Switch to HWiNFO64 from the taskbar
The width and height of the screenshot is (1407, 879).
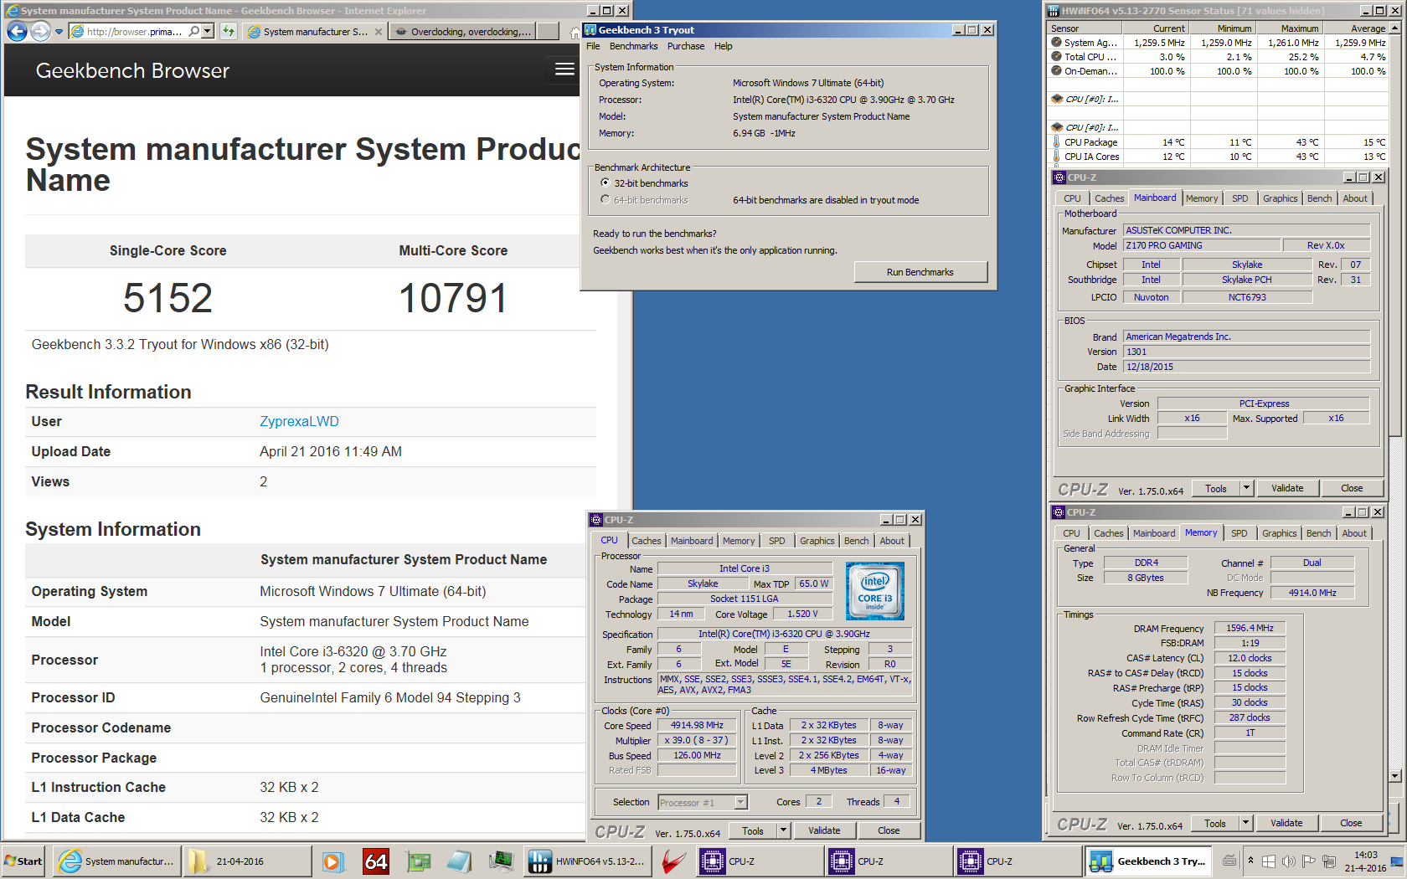coord(588,861)
